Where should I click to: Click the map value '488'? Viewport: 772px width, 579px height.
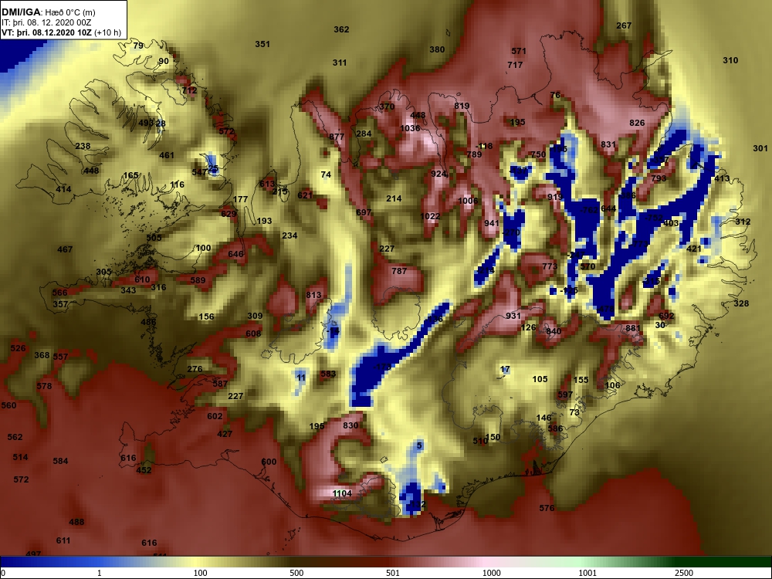tap(76, 522)
